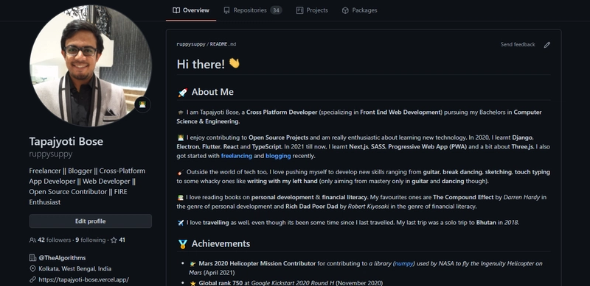The image size is (590, 286).
Task: Click the Repositories repo icon
Action: [x=226, y=10]
